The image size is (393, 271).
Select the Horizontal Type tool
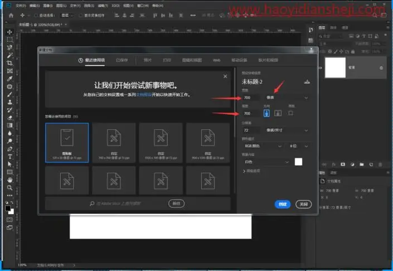pyautogui.click(x=9, y=157)
